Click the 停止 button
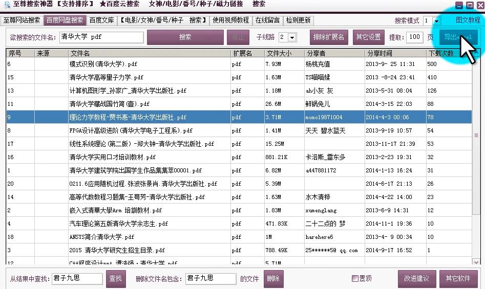 point(238,37)
